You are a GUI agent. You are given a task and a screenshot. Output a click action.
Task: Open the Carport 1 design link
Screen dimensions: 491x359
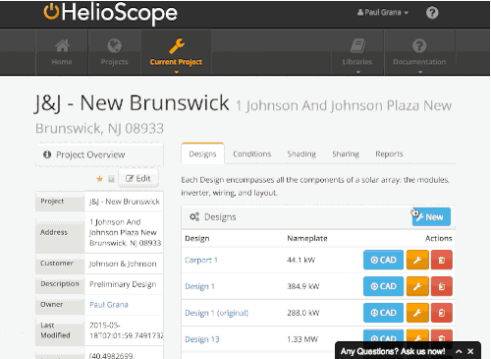[x=201, y=260]
